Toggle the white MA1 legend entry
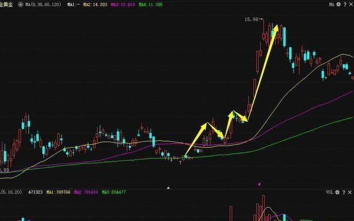The width and height of the screenshot is (354, 221). point(73,4)
